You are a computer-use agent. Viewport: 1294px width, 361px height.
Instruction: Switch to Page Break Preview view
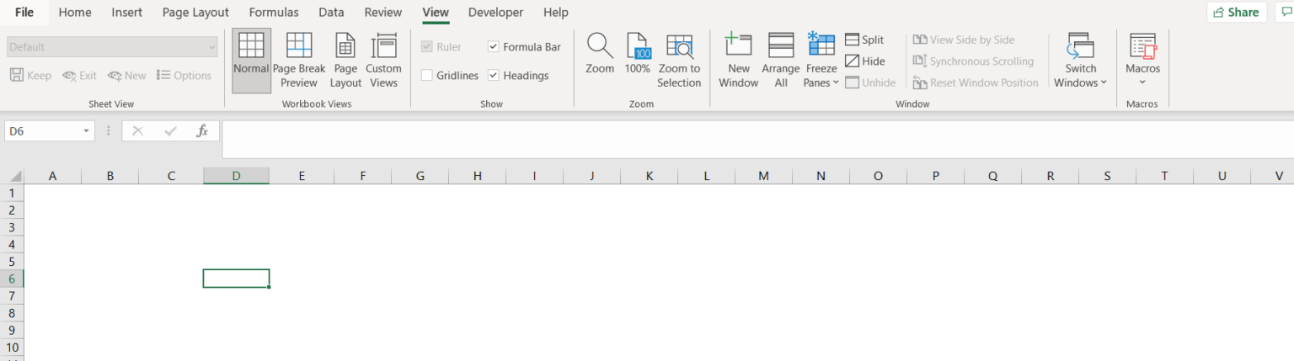pos(299,61)
